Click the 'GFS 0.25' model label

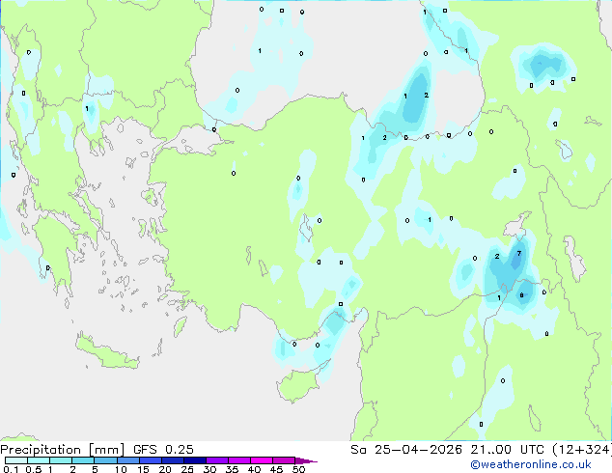pyautogui.click(x=163, y=450)
